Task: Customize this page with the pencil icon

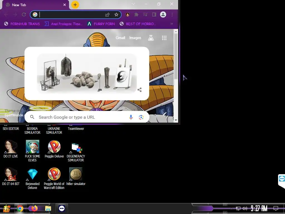Action: click(165, 114)
